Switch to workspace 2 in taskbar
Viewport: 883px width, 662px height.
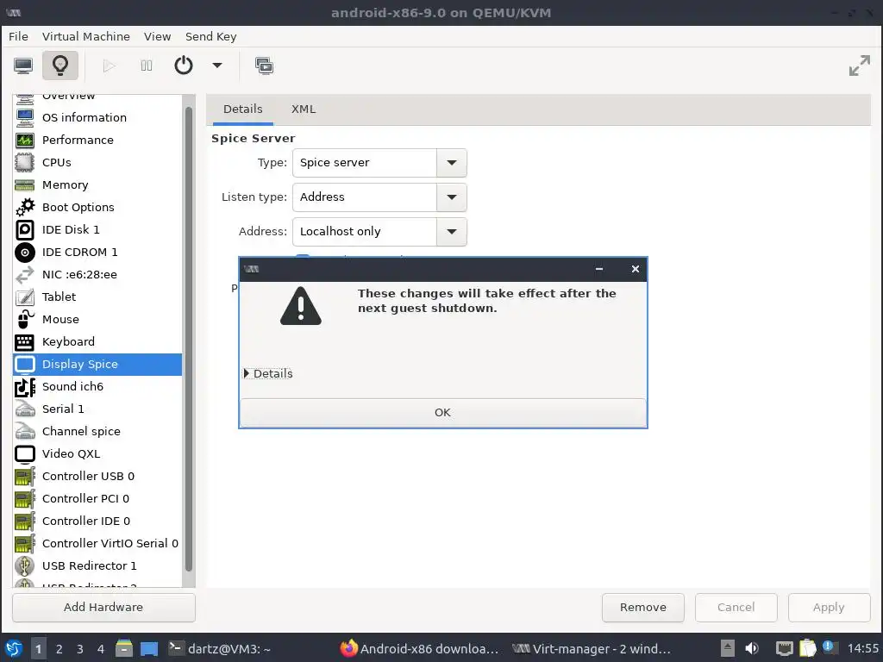pos(59,649)
